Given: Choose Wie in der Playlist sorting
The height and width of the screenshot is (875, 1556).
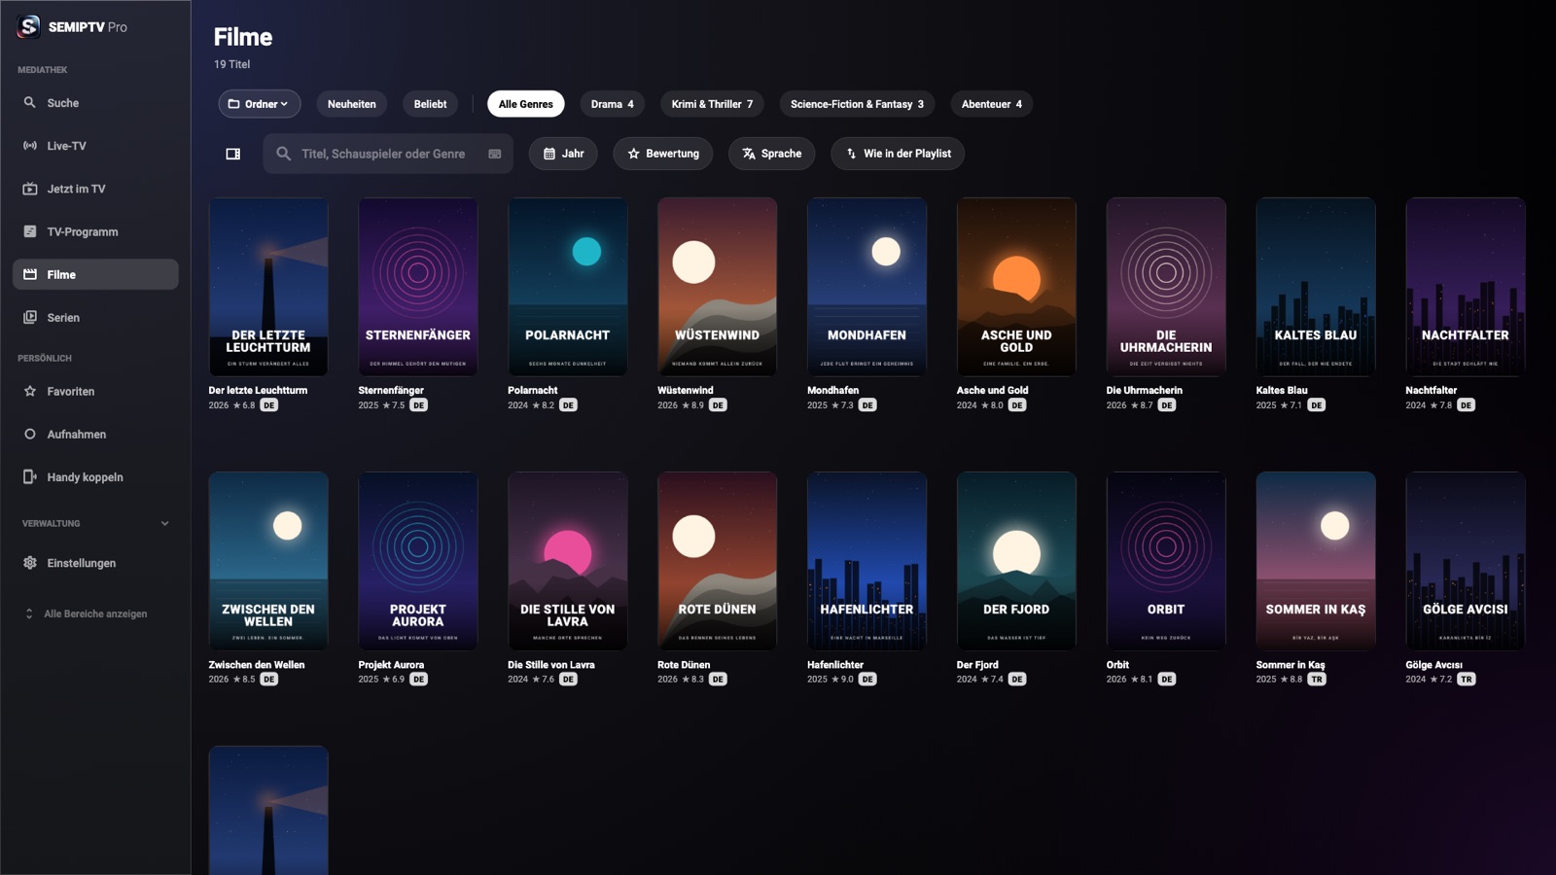Looking at the screenshot, I should tap(898, 154).
